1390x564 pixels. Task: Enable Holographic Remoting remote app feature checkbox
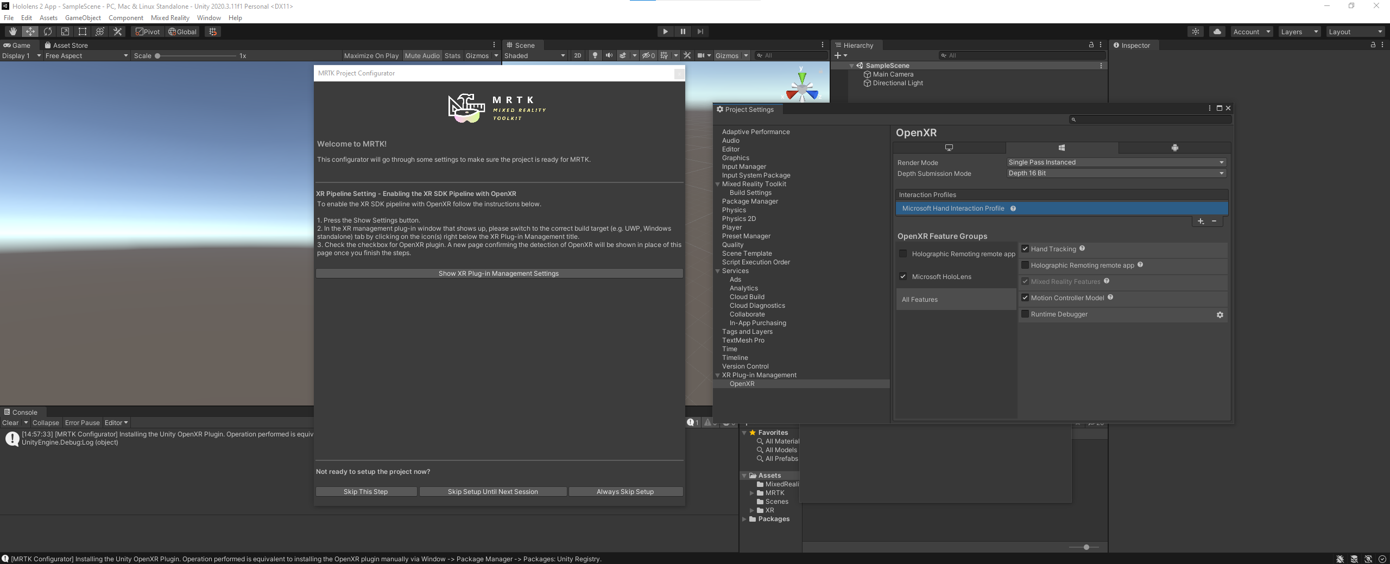pos(1025,265)
